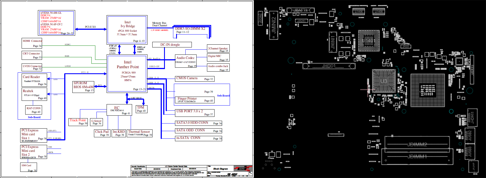This screenshot has height=178, width=486.
Task: Click the PCI-E X8 bus label
Action: tap(90, 27)
